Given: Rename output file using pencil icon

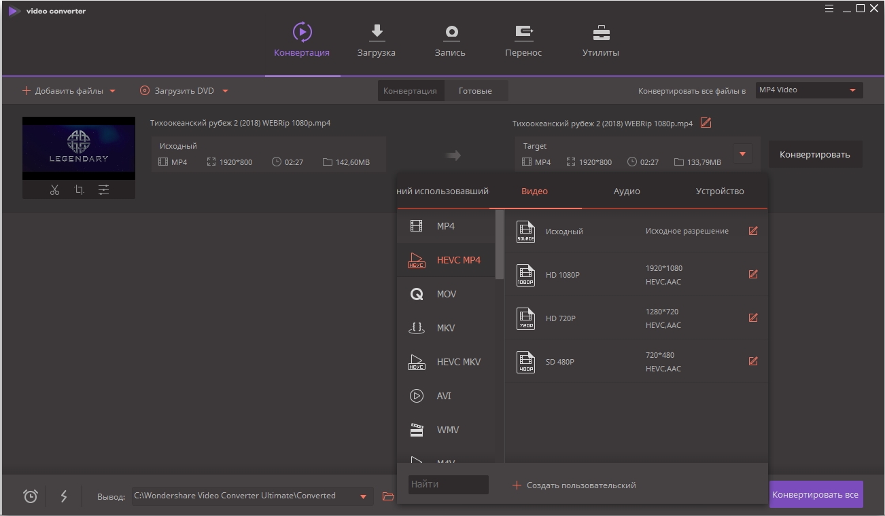Looking at the screenshot, I should 706,123.
